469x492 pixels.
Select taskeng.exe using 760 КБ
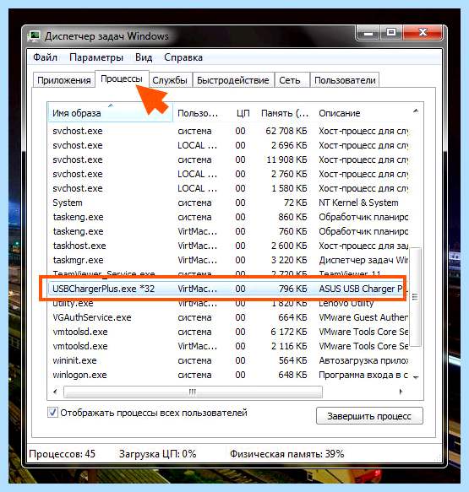click(228, 231)
